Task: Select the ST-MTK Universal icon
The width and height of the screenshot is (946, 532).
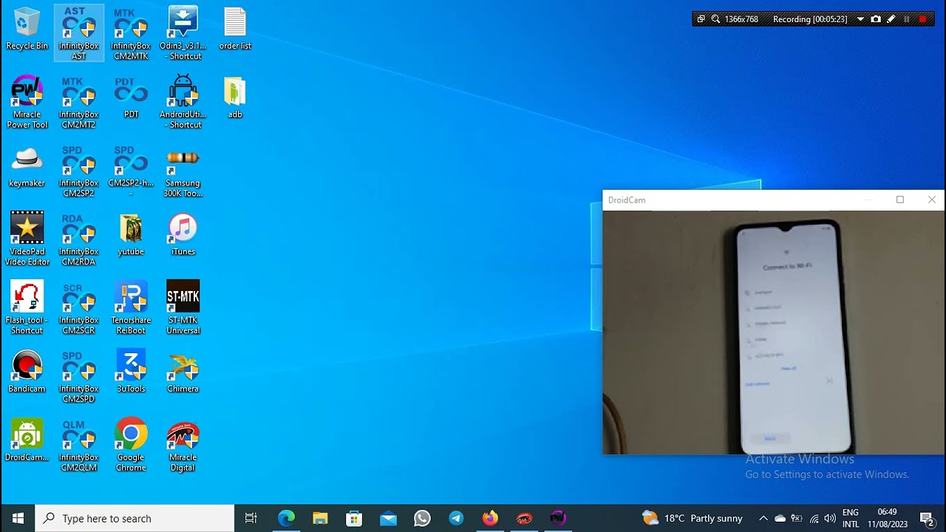Action: point(183,307)
